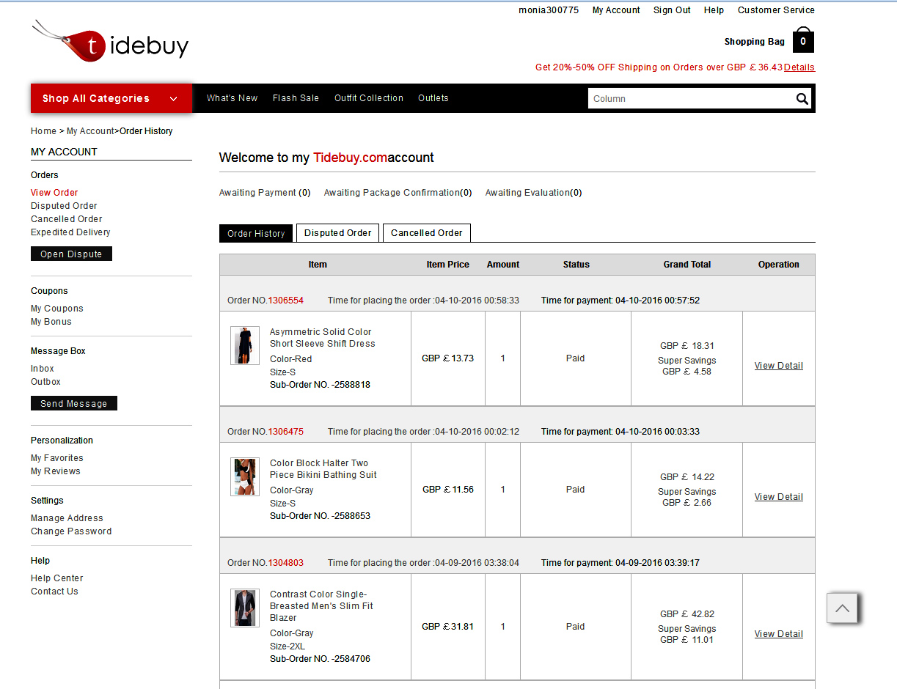Click the back-to-top arrow button
Screen dimensions: 897x689
[x=842, y=608]
